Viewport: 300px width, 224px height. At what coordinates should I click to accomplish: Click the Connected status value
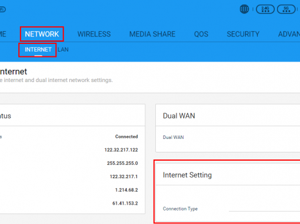coord(126,137)
